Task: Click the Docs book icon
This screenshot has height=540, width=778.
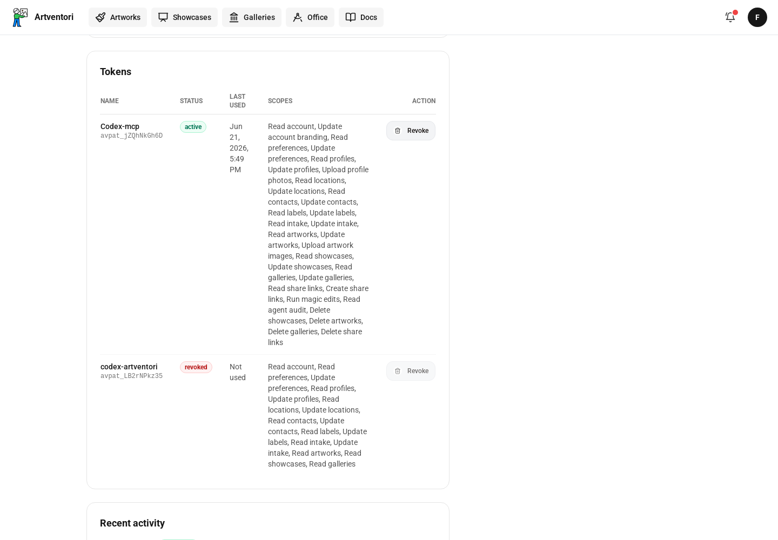Action: [x=351, y=17]
